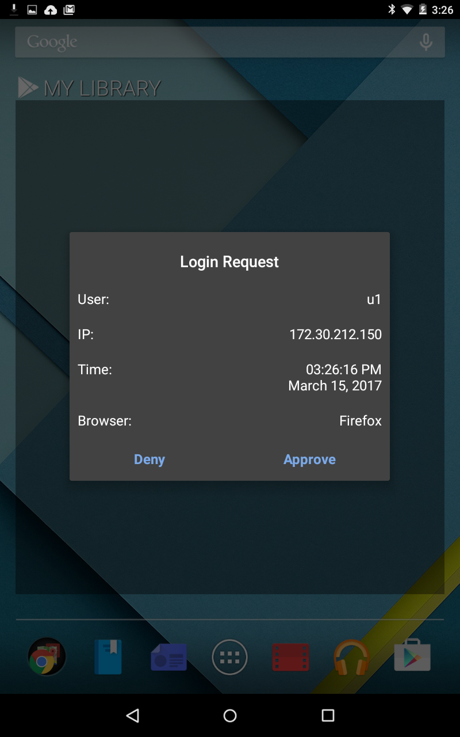Launch the Play Books app
The width and height of the screenshot is (460, 737).
108,656
